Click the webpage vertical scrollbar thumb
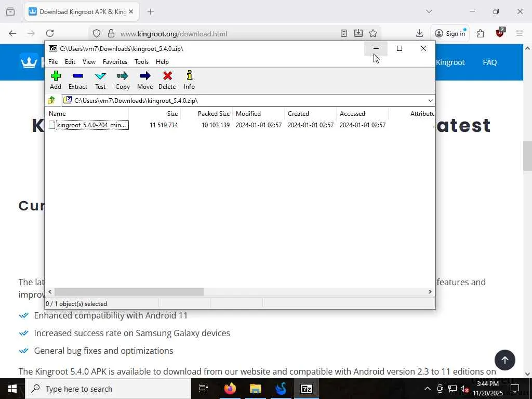The width and height of the screenshot is (532, 399). (527, 156)
